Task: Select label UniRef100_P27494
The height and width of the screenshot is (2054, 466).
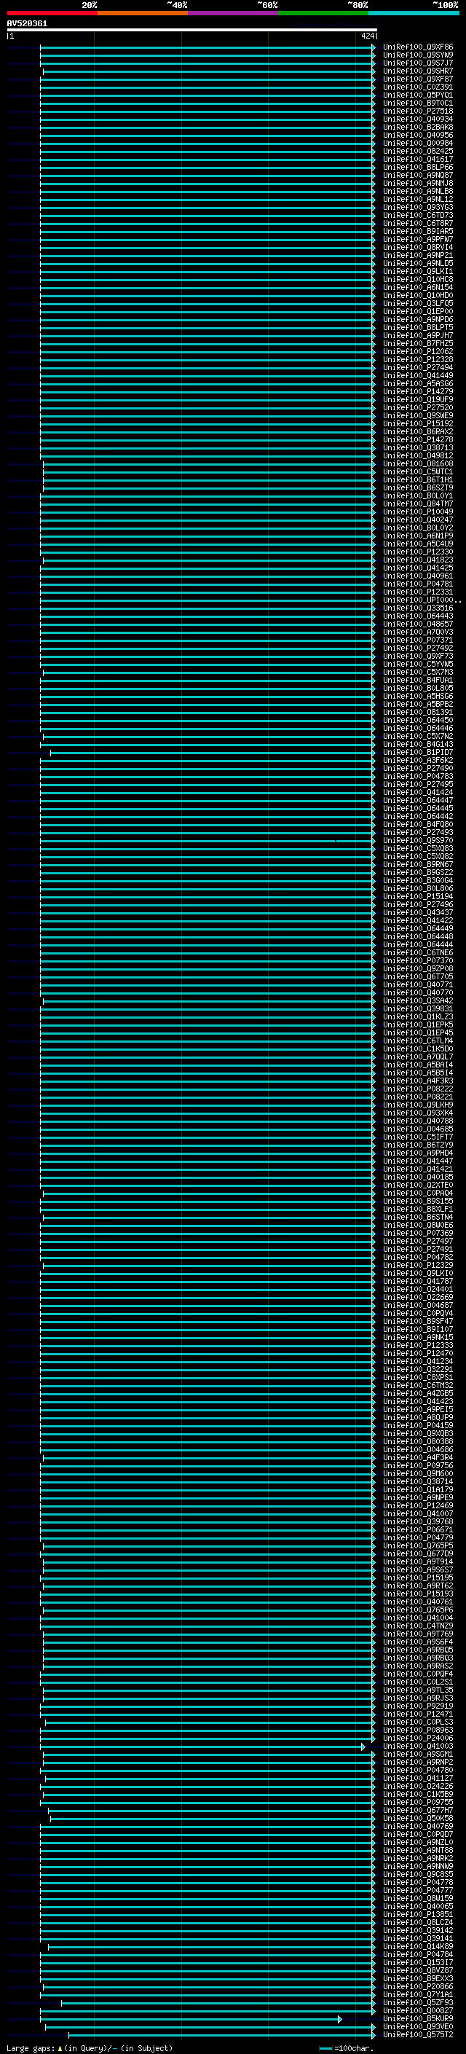Action: [418, 367]
